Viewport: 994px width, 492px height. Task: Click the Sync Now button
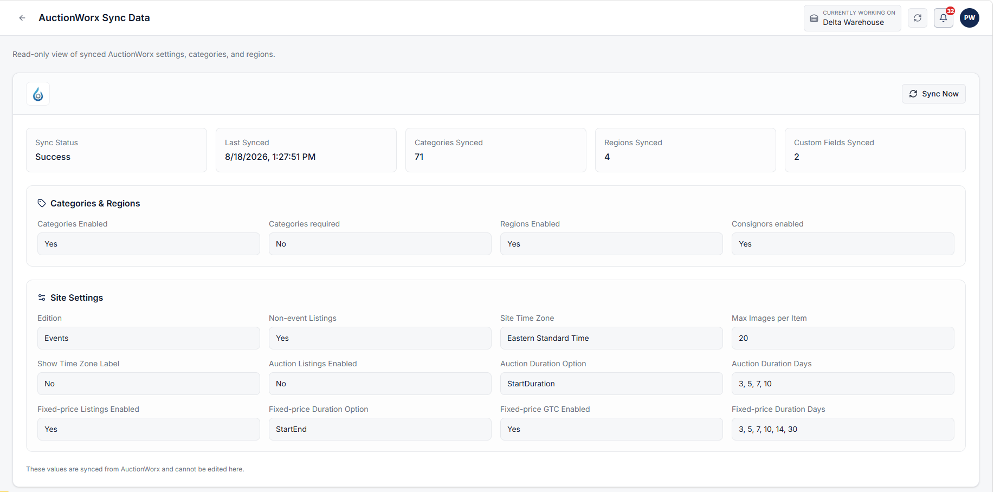[x=934, y=94]
